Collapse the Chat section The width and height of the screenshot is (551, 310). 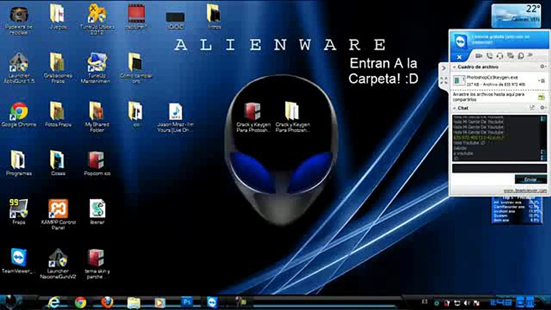click(454, 108)
